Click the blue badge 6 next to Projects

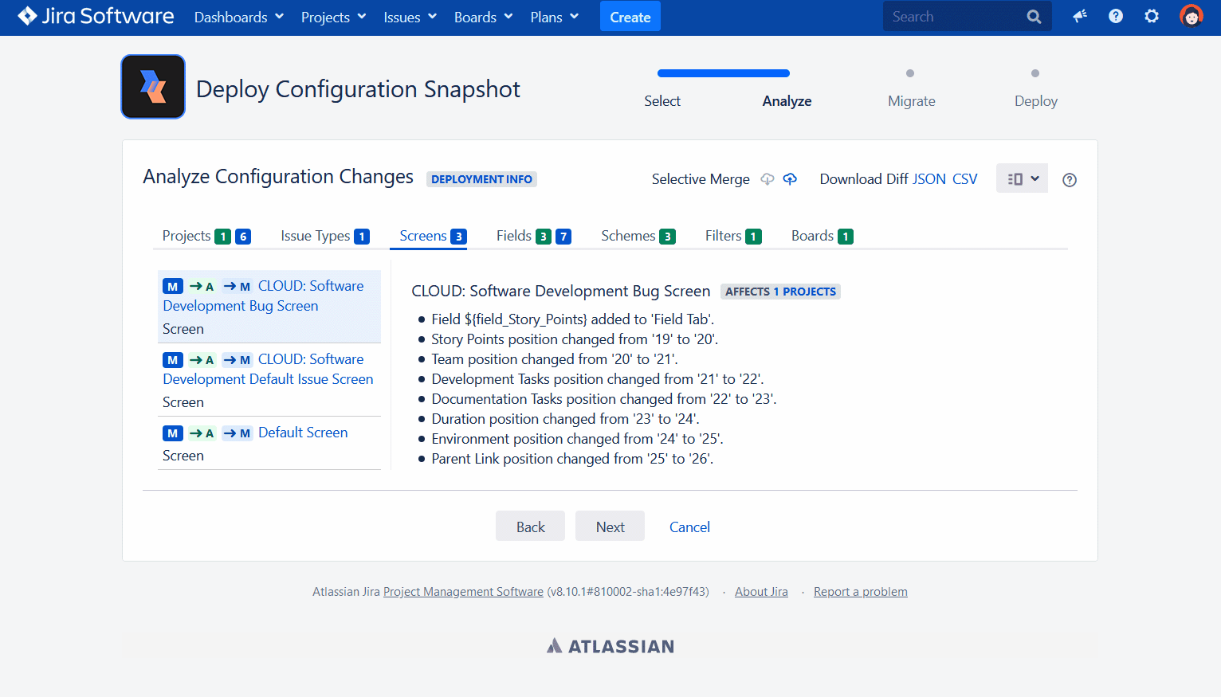tap(243, 237)
